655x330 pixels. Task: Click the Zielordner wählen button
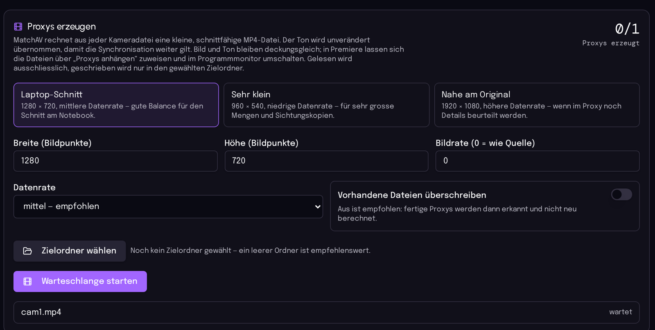(x=70, y=251)
